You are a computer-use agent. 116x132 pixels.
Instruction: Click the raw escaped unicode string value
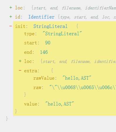point(83,87)
